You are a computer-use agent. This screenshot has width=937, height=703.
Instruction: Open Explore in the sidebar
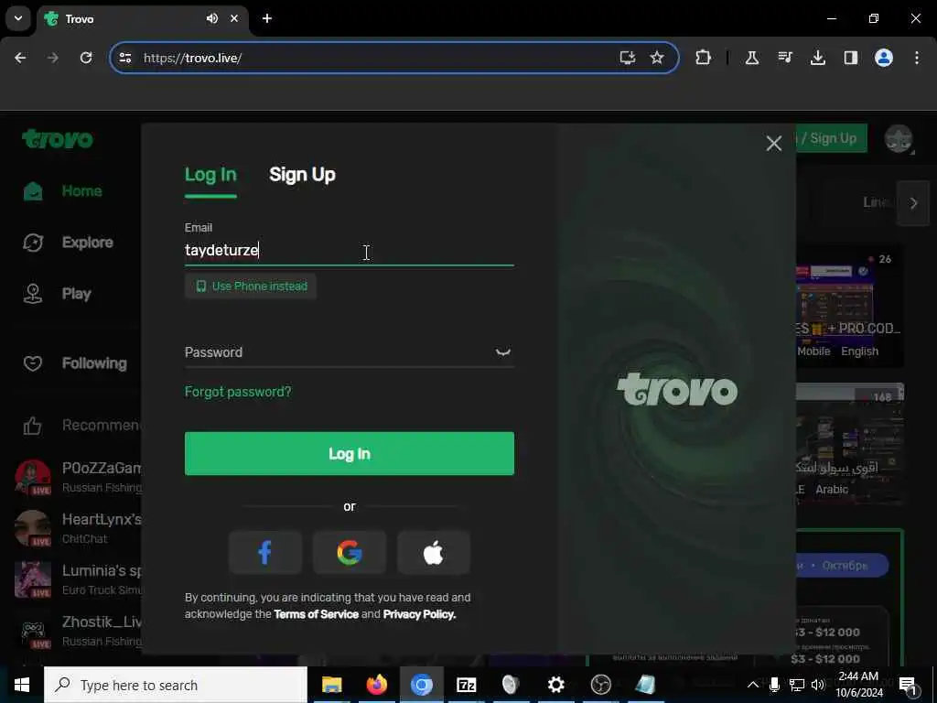[x=87, y=243]
